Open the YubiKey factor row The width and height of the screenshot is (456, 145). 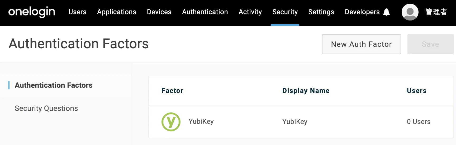click(201, 122)
